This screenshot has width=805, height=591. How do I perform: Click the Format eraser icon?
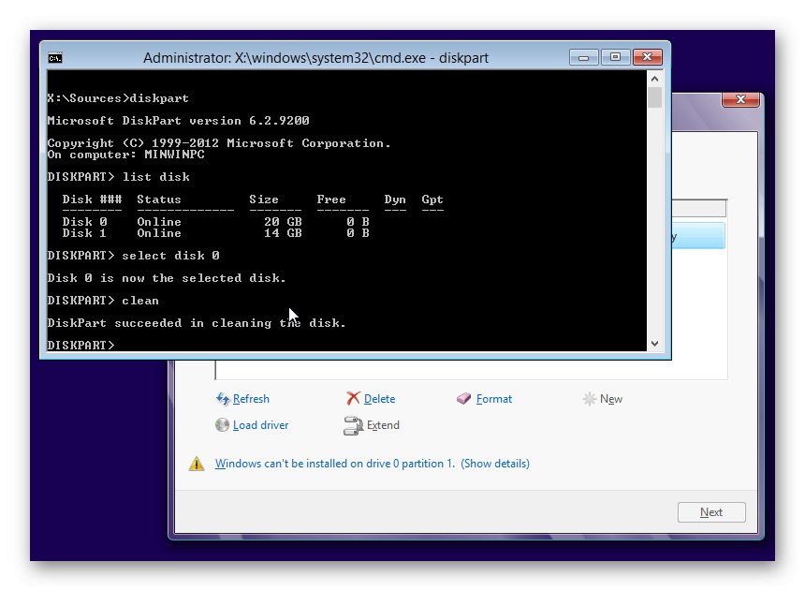coord(463,399)
